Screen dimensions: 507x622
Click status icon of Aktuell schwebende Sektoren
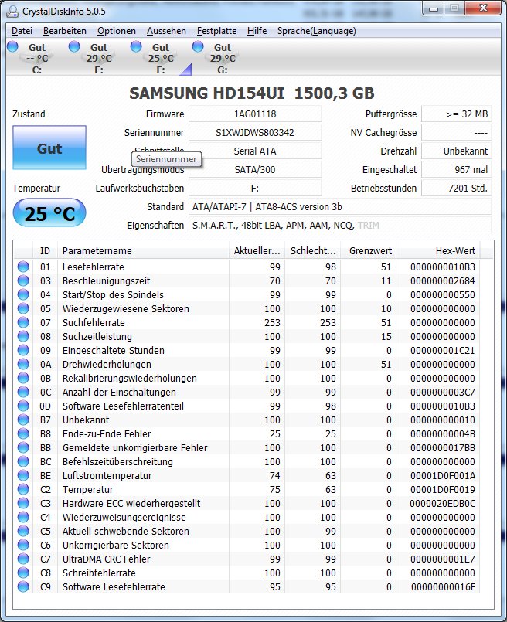[23, 530]
